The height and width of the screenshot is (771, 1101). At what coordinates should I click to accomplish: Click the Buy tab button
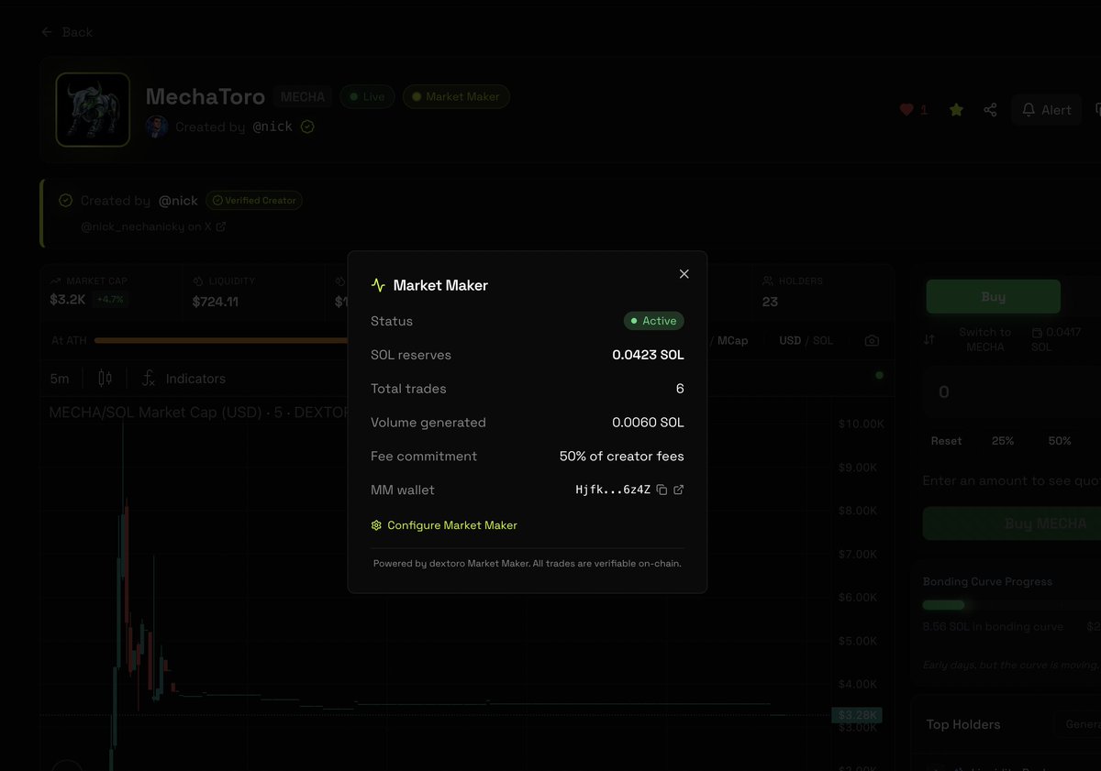pos(993,297)
